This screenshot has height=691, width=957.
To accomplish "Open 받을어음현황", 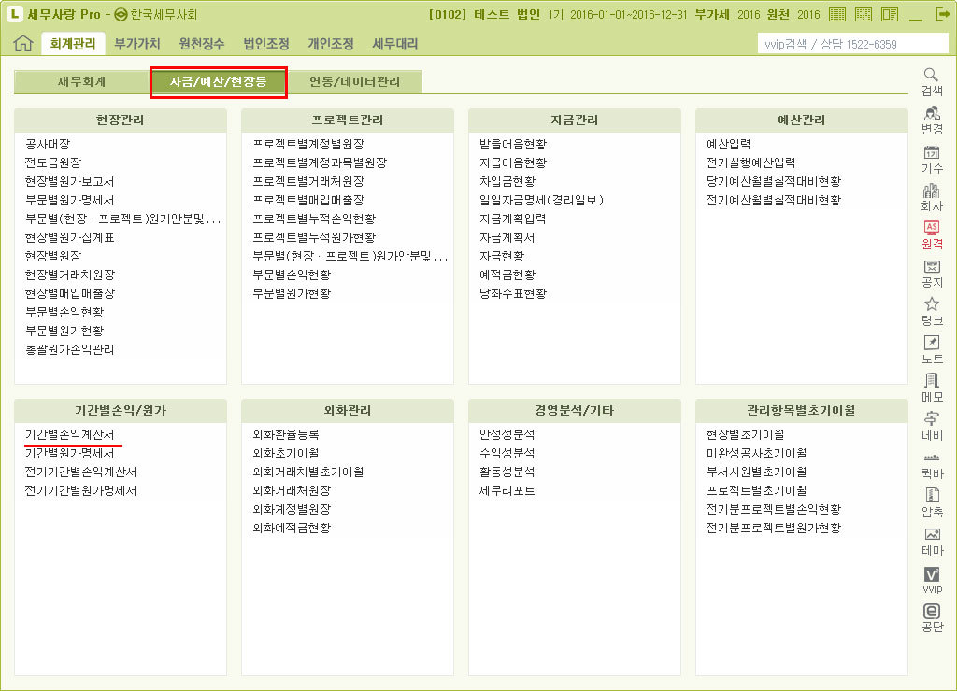I will coord(513,144).
